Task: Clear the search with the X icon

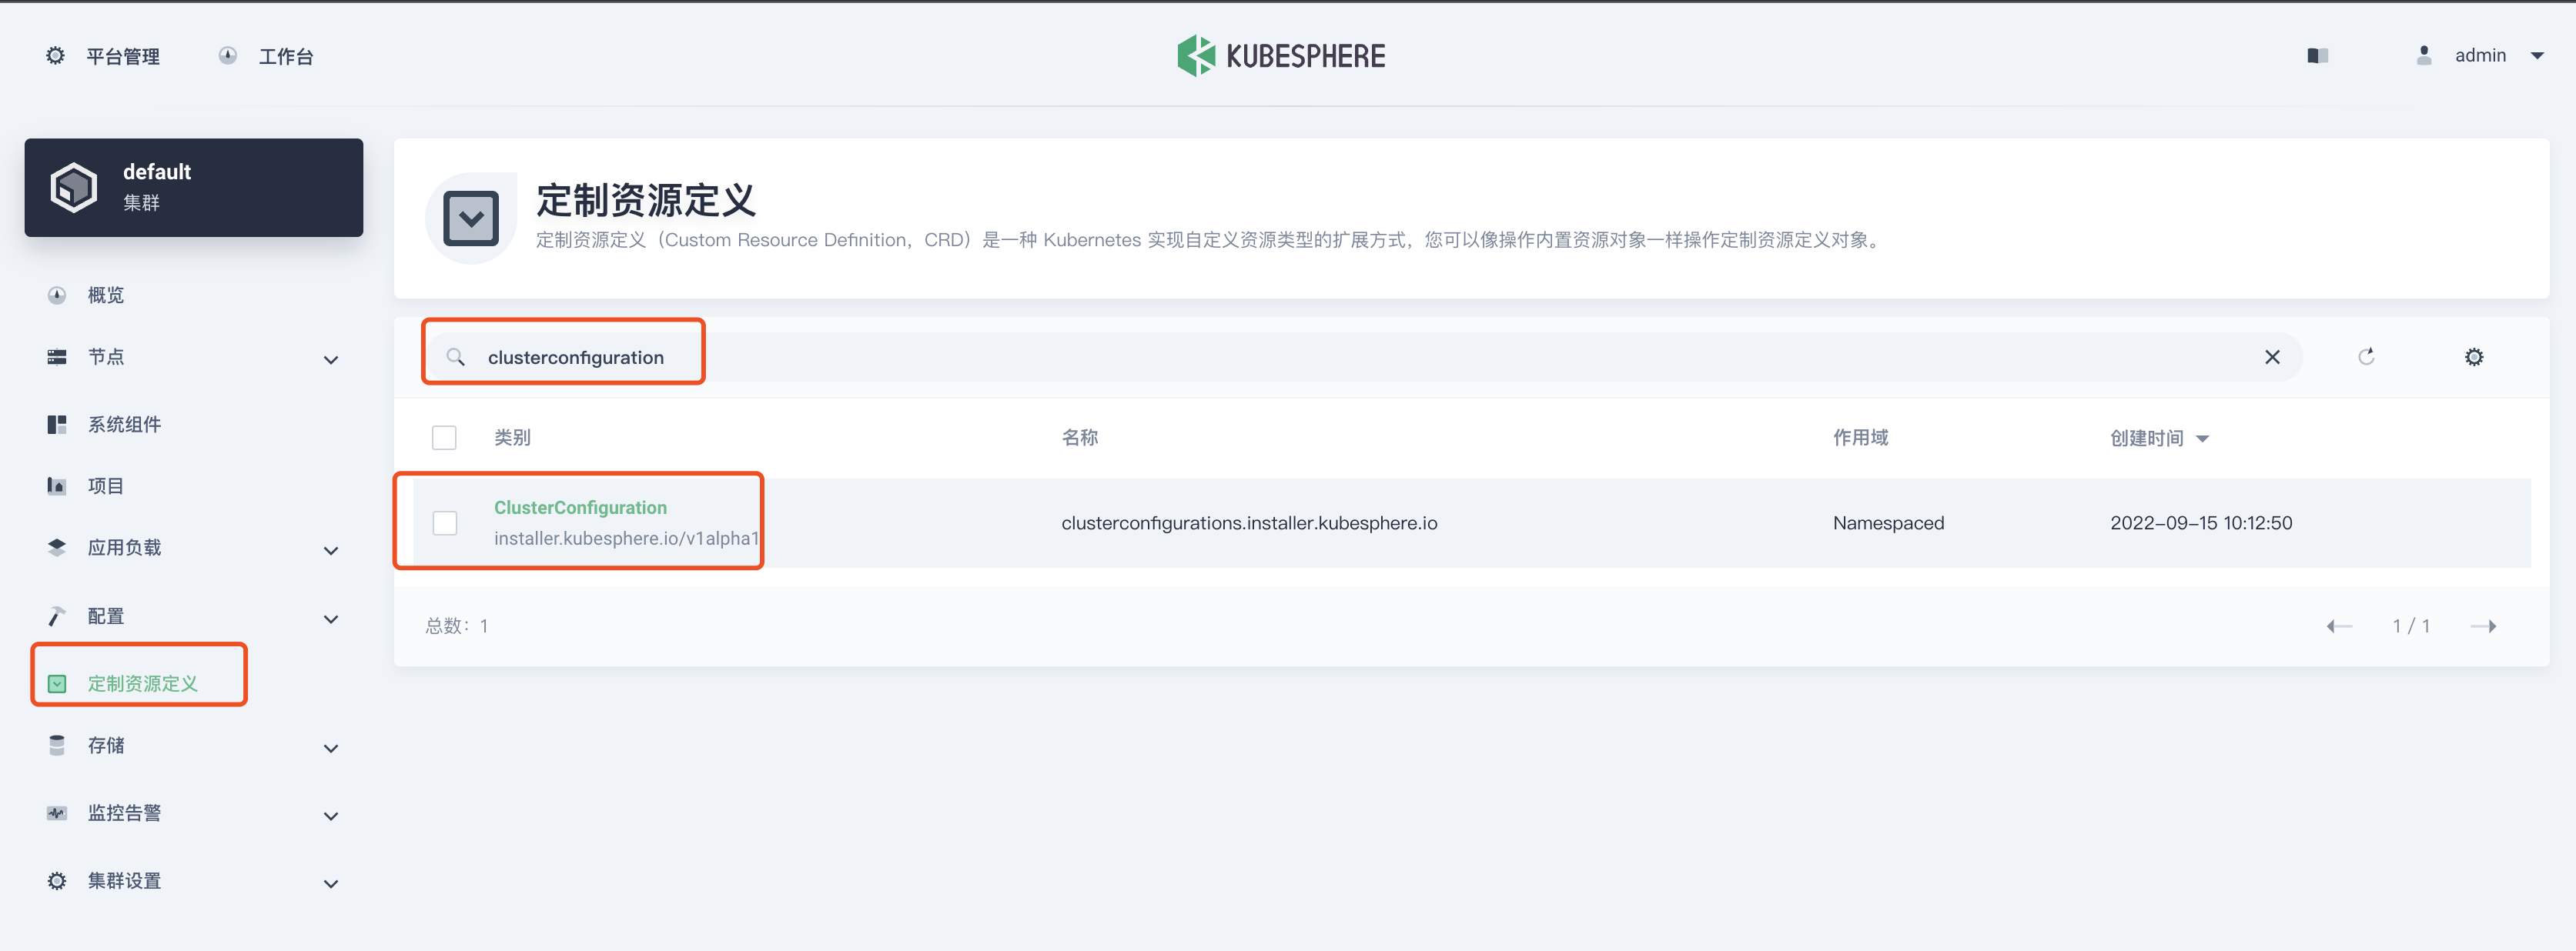Action: tap(2272, 357)
